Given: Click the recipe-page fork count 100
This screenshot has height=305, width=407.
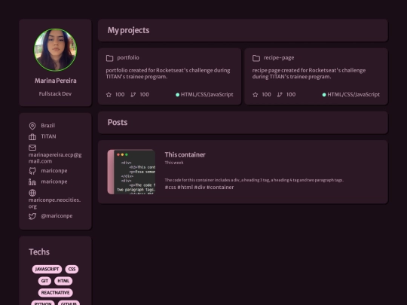Looking at the screenshot, I should (291, 94).
